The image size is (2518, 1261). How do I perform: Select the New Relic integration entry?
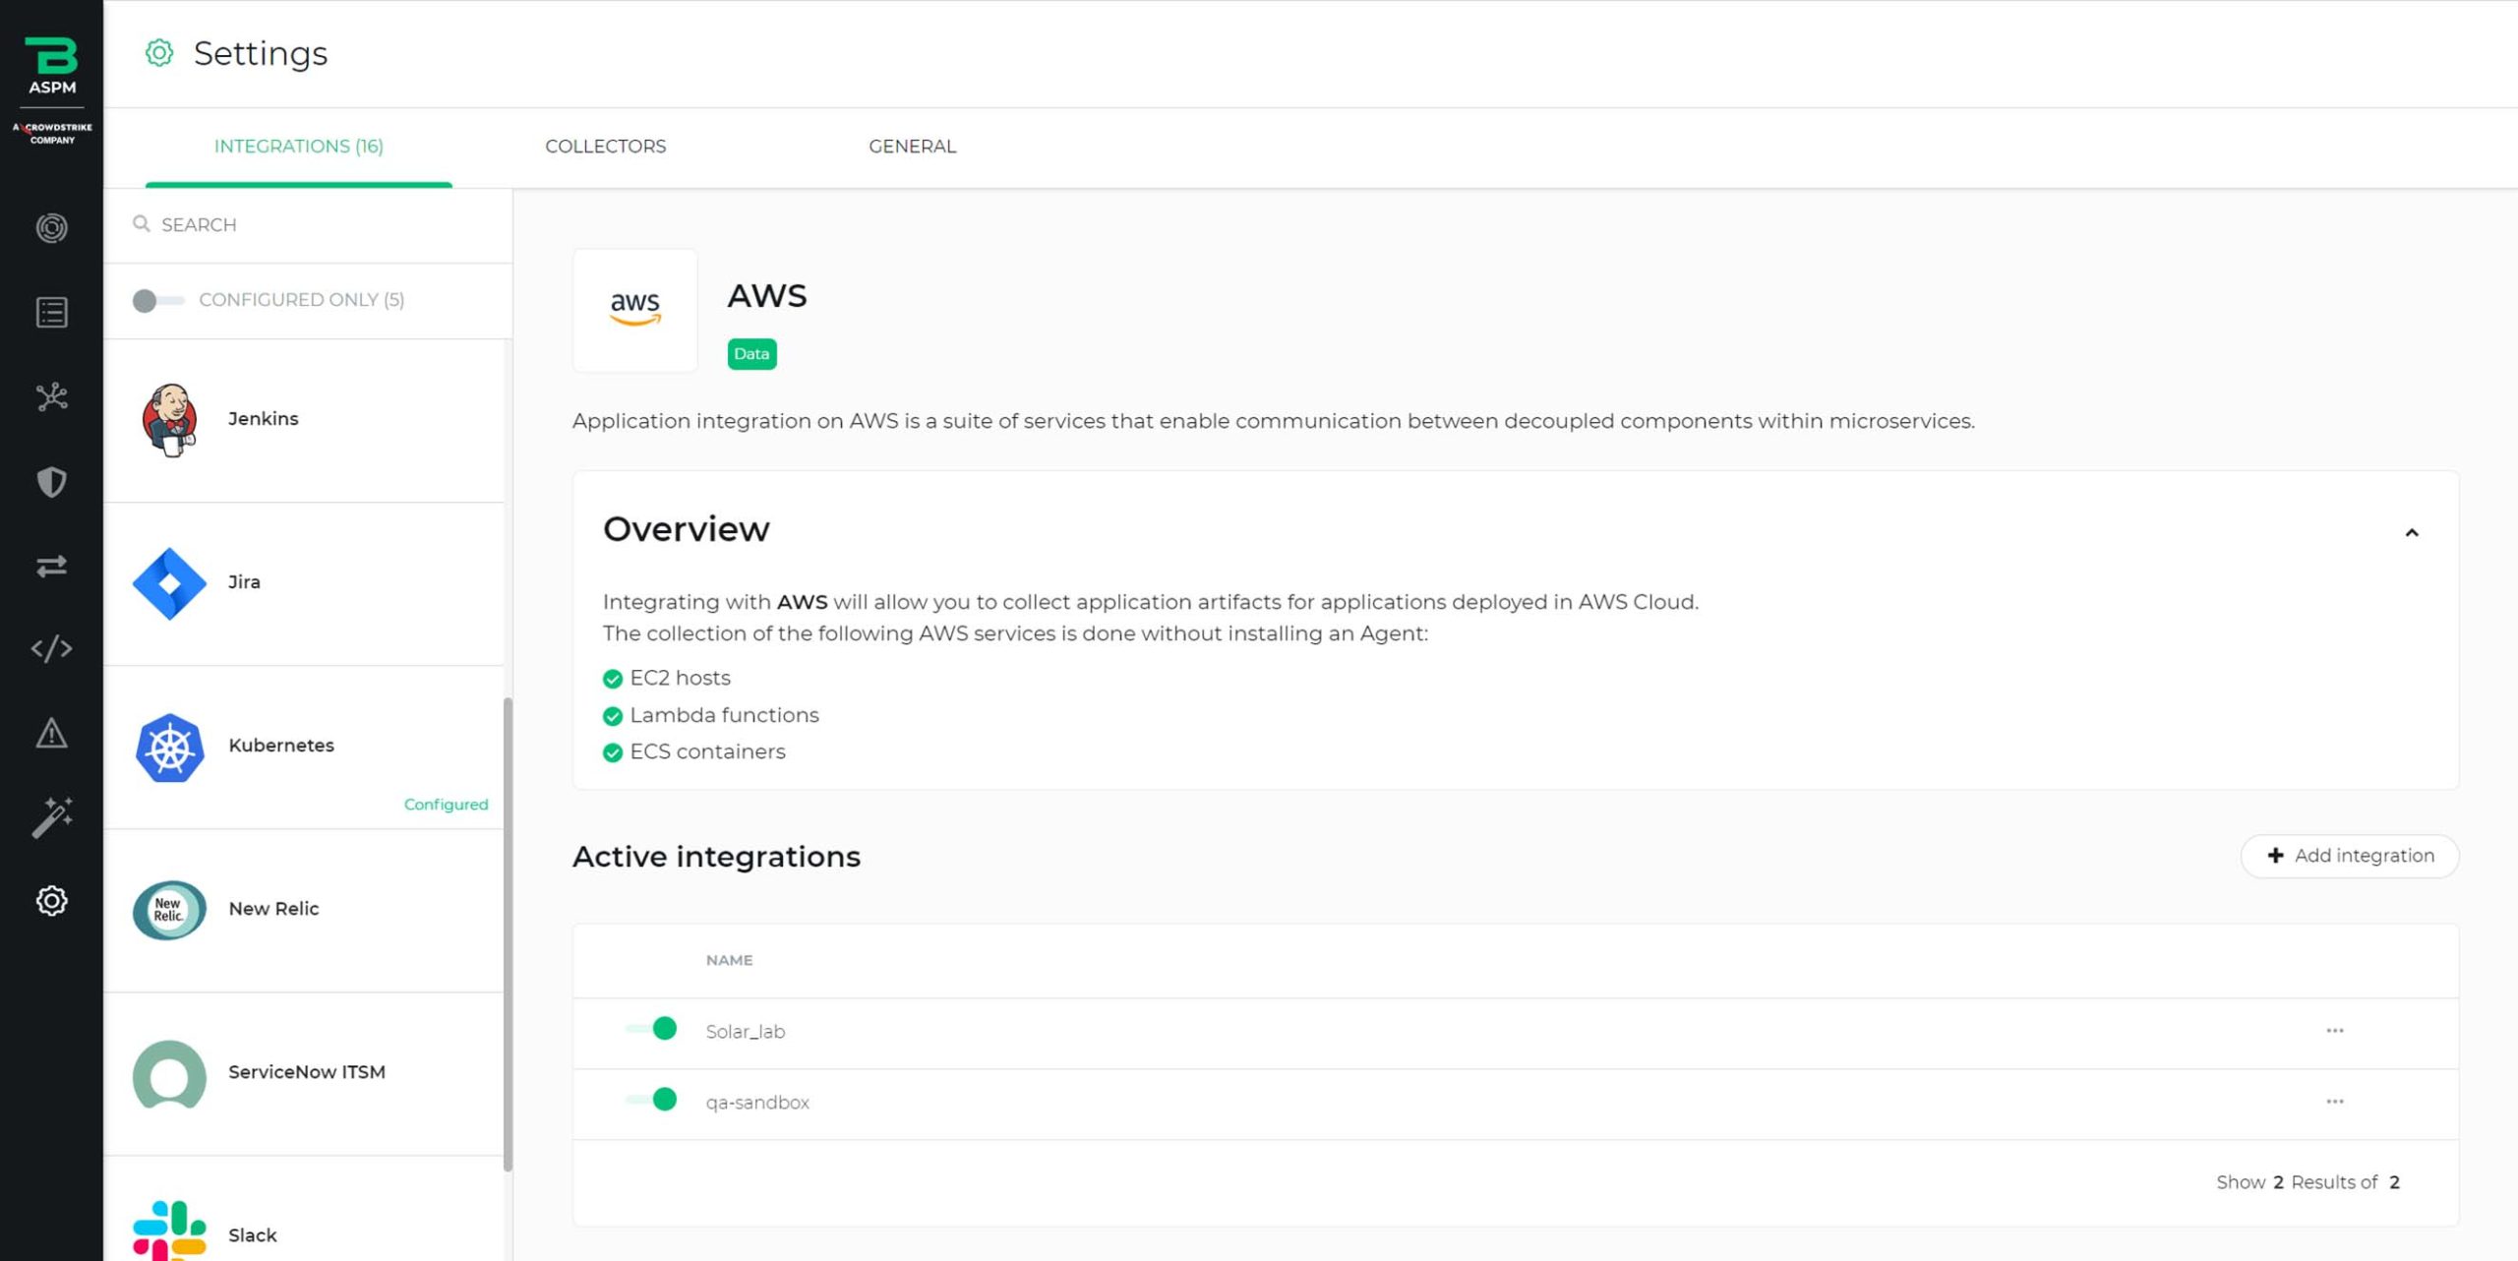(303, 911)
